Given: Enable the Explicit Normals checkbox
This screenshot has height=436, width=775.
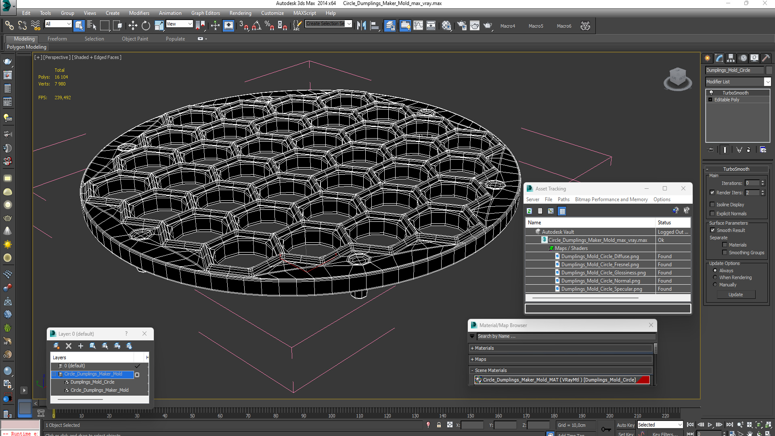Looking at the screenshot, I should (x=712, y=214).
